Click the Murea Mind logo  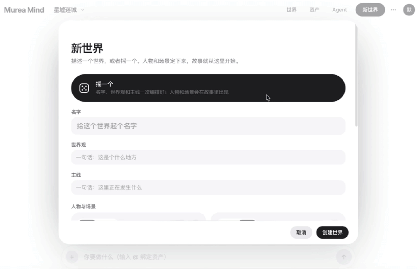point(24,10)
